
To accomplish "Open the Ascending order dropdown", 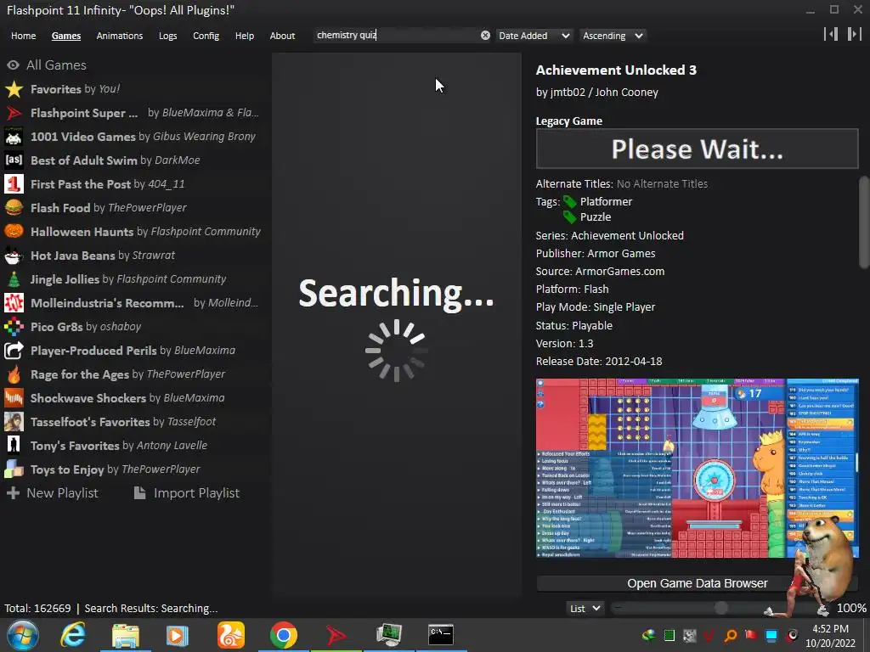I will (x=613, y=36).
